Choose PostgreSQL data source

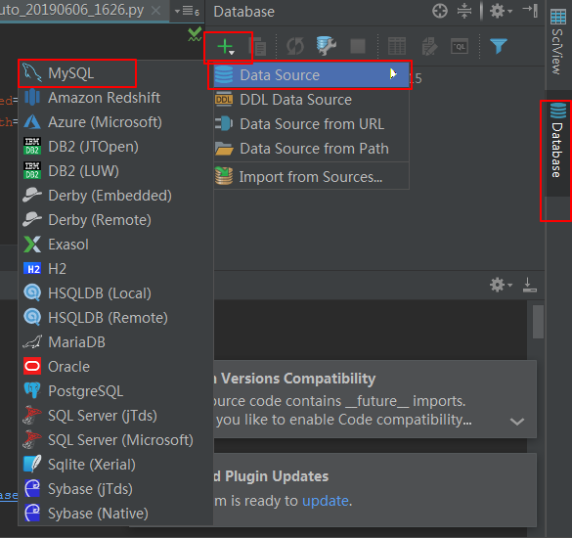[115, 391]
